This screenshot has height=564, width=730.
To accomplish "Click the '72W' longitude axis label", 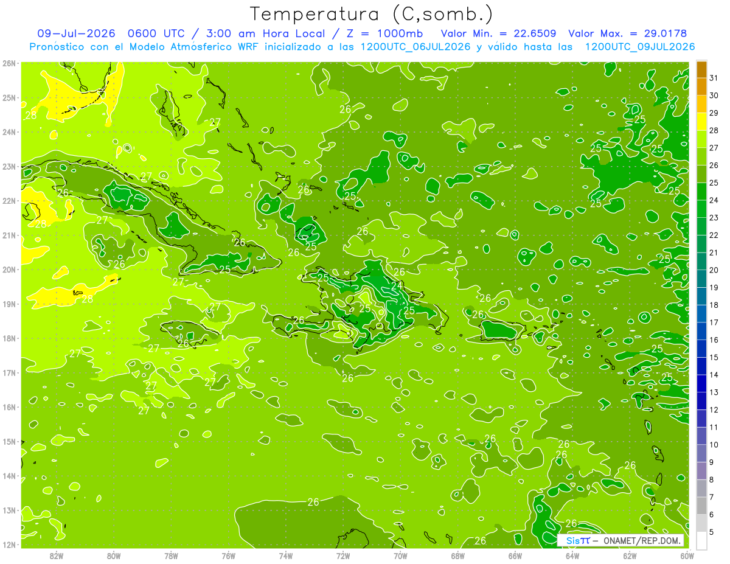I will click(x=343, y=555).
